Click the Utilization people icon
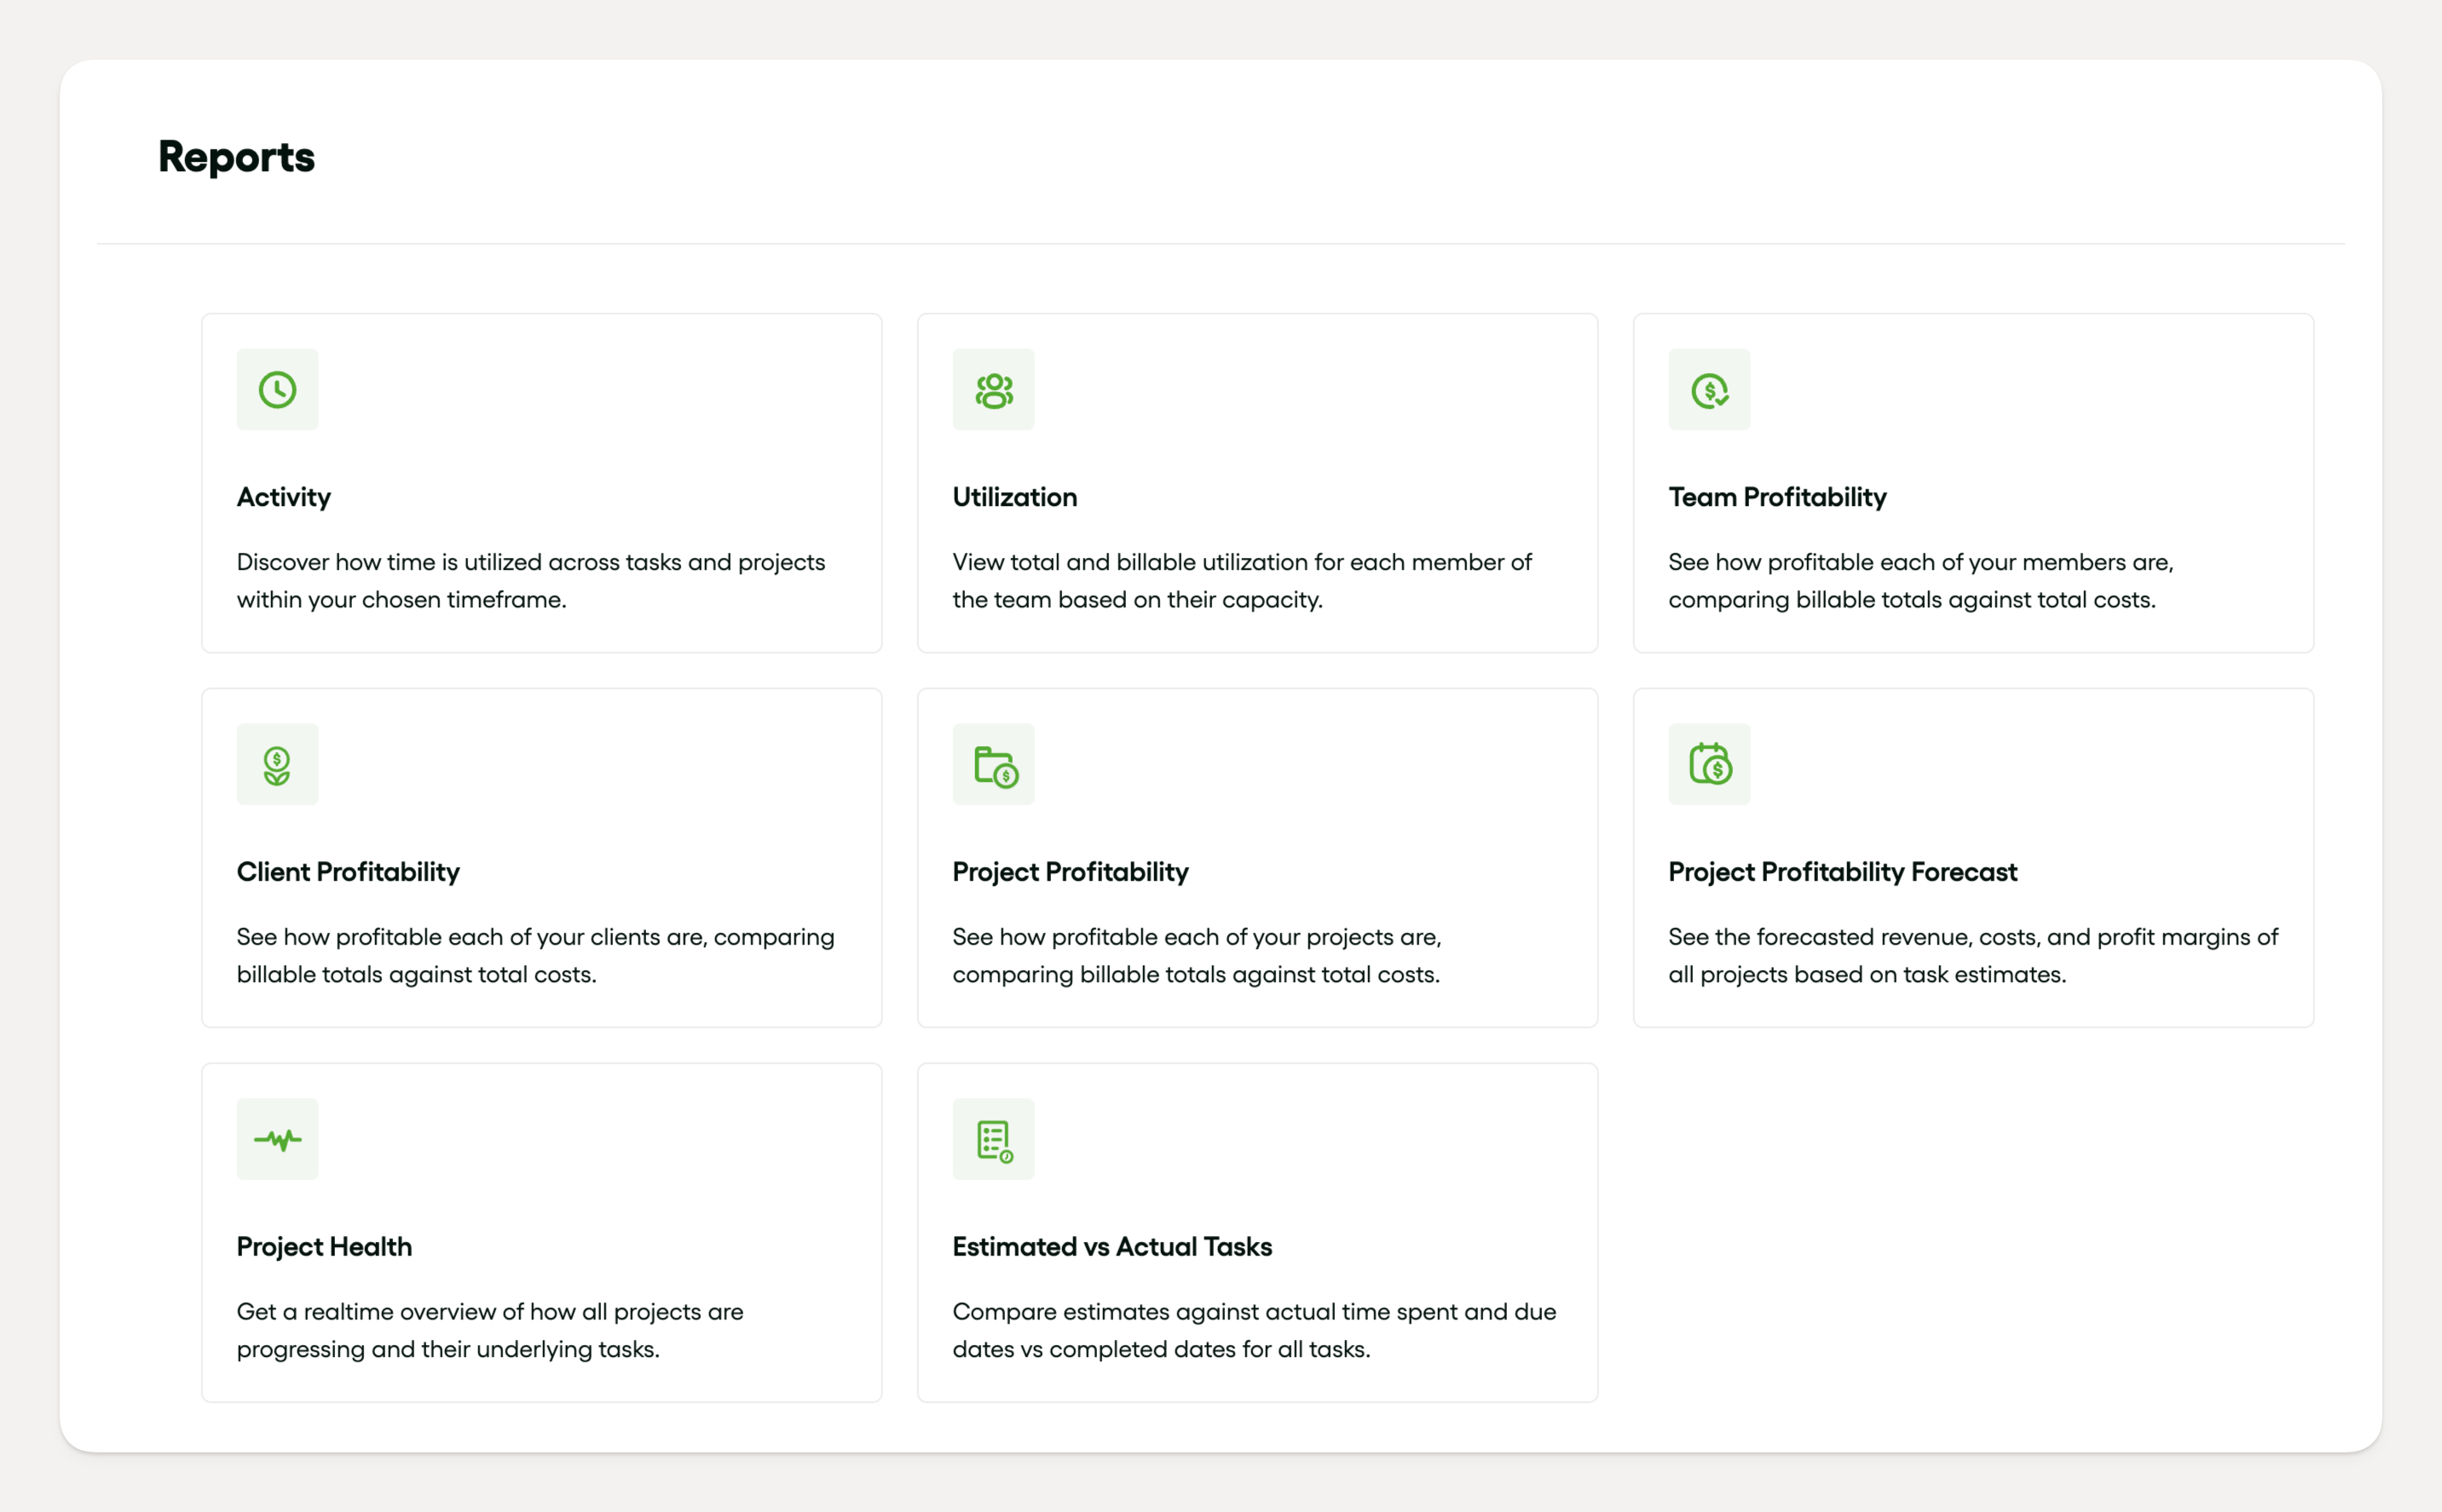This screenshot has height=1512, width=2442. [x=993, y=389]
